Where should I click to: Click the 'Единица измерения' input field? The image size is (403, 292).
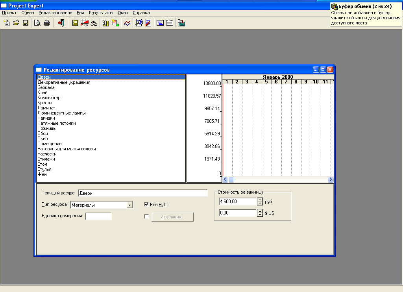click(98, 216)
